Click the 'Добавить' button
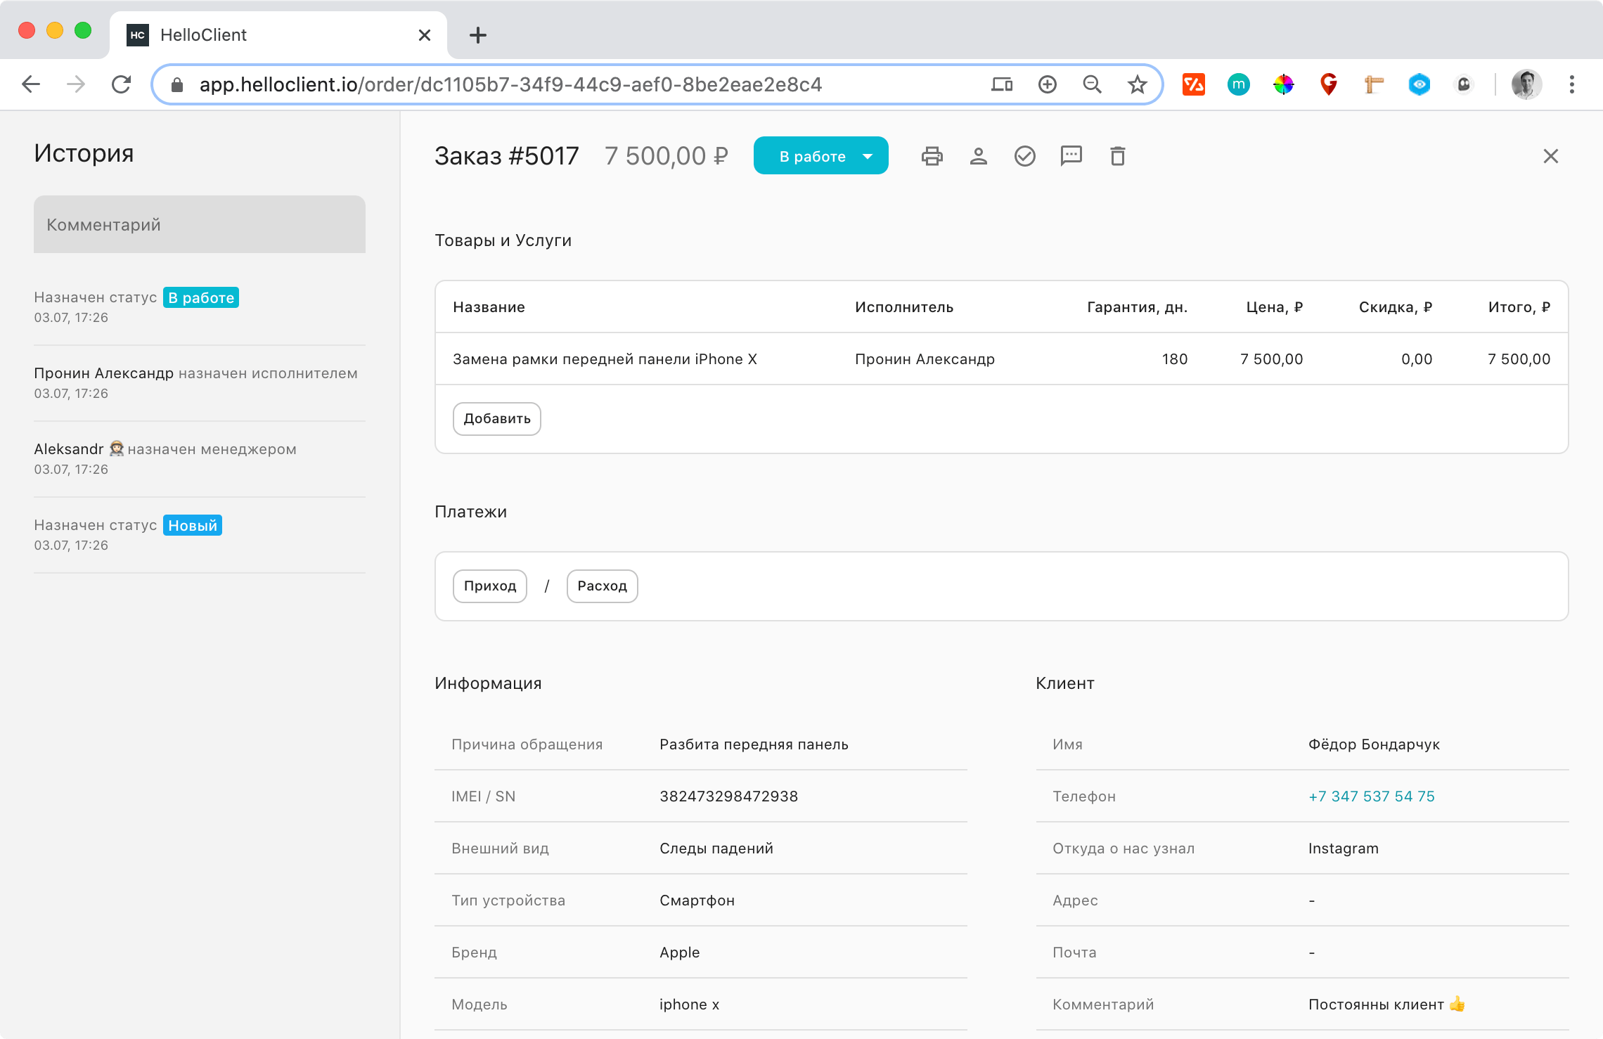 (496, 419)
